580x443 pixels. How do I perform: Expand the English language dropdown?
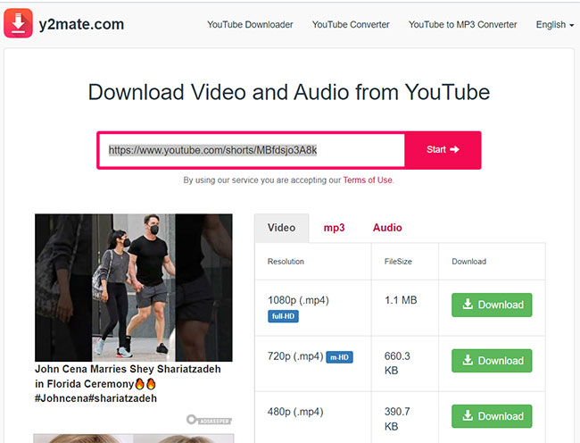pyautogui.click(x=555, y=25)
